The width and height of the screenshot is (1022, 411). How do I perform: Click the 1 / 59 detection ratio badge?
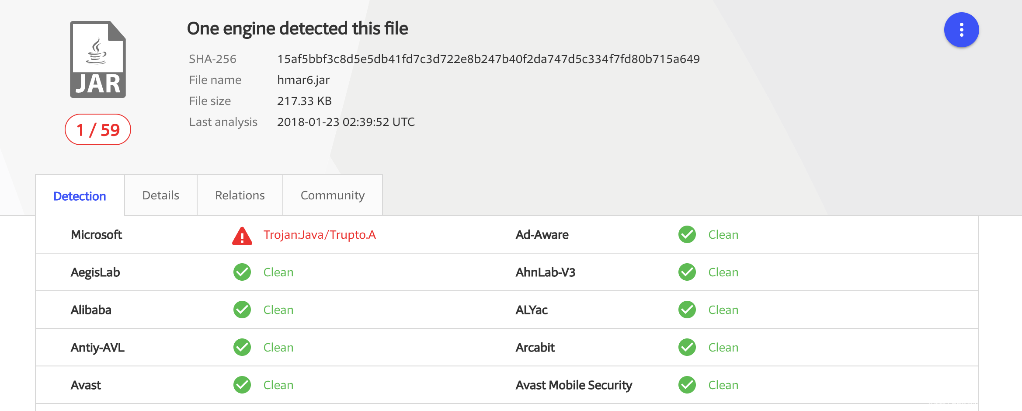(98, 130)
